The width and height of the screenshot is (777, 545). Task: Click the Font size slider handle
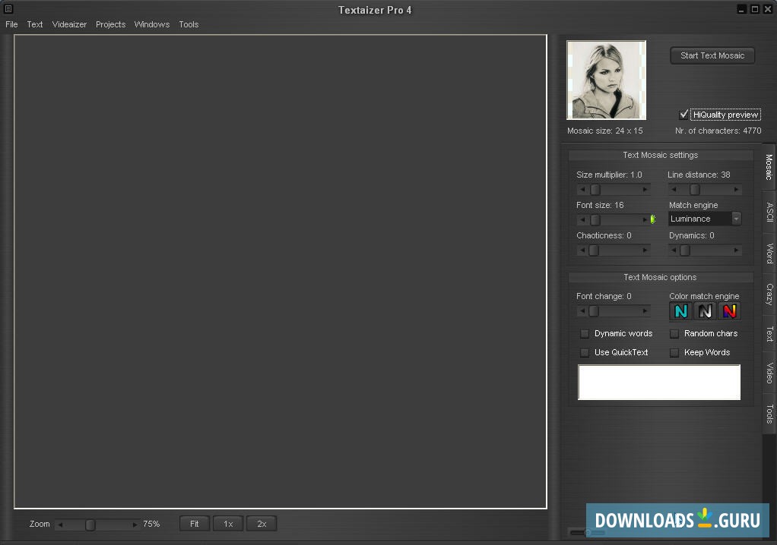(595, 219)
